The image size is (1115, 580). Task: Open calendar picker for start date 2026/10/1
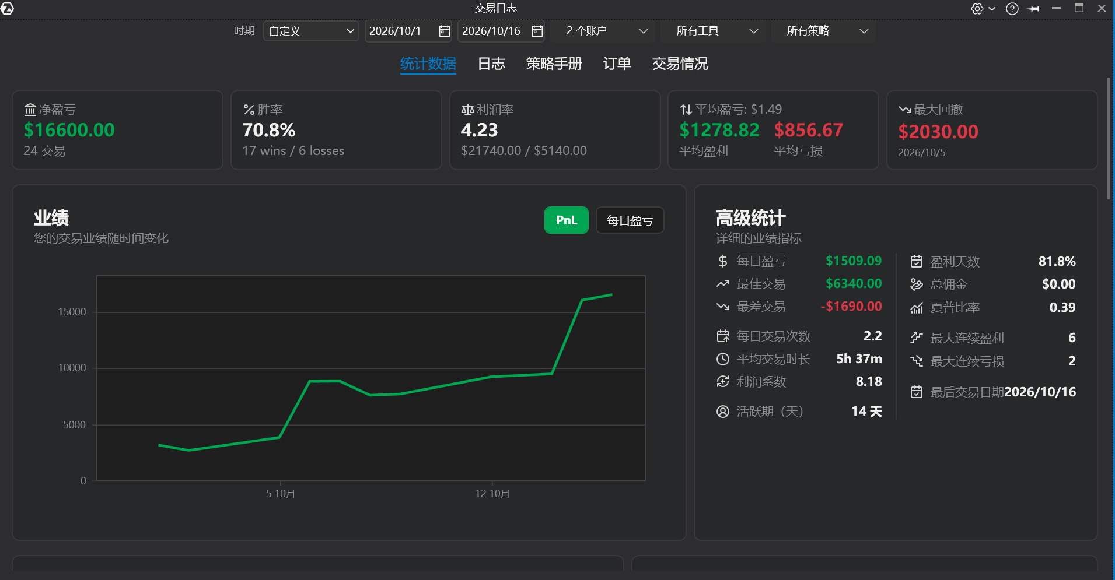(x=445, y=31)
